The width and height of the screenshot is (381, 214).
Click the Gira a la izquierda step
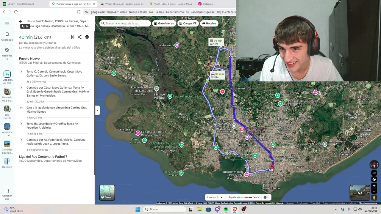(x=54, y=110)
